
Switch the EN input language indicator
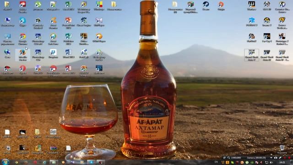(x=216, y=162)
